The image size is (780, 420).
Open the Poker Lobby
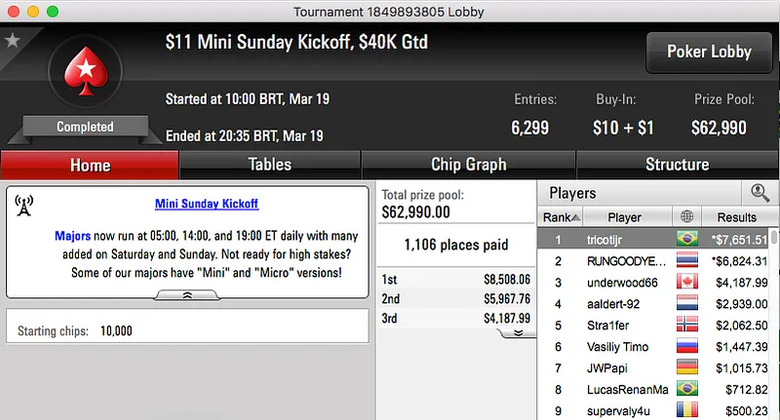pos(709,53)
